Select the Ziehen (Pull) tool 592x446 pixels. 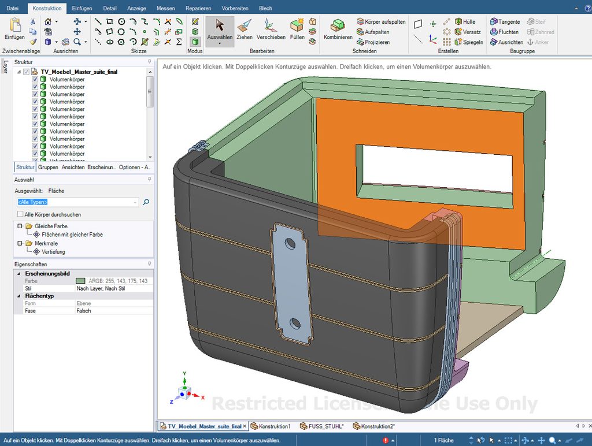pyautogui.click(x=245, y=28)
